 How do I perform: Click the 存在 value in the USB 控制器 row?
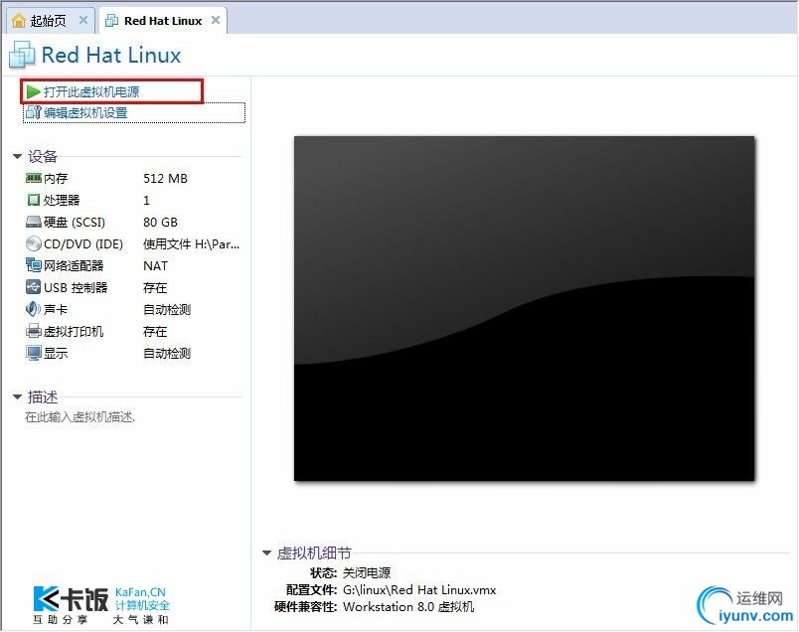(155, 287)
